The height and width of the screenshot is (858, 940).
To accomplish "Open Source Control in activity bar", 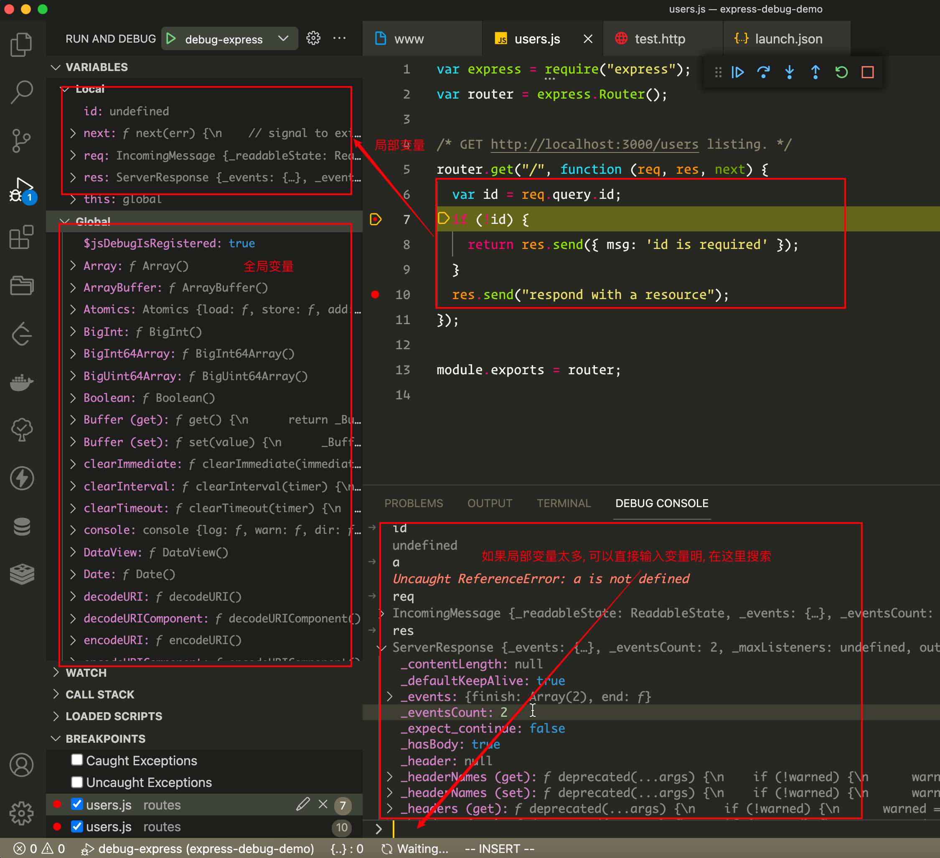I will point(21,140).
